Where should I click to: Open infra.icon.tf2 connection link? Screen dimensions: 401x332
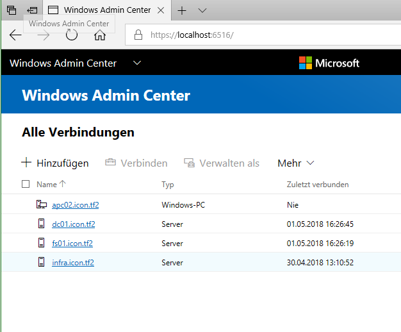tap(73, 263)
